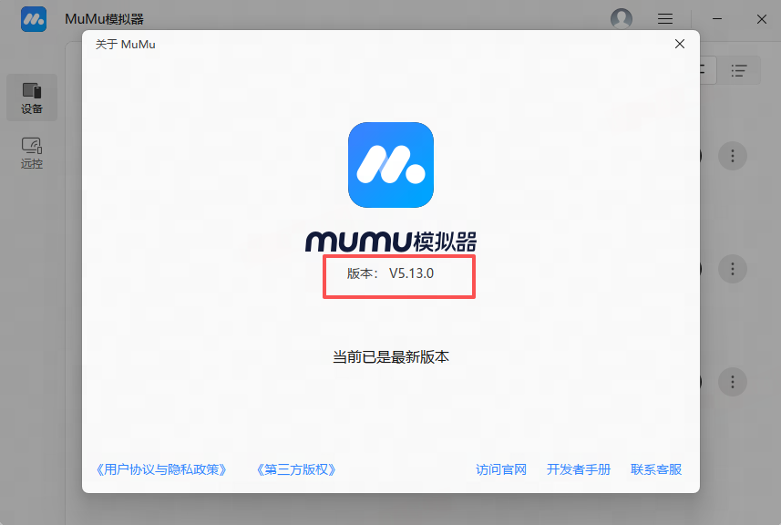Open the 开发者手册 link
Viewport: 781px width, 525px height.
[x=579, y=470]
